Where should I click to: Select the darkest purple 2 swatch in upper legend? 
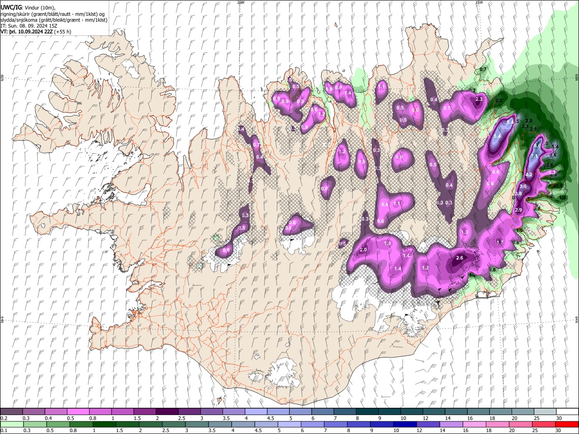[x=167, y=412]
